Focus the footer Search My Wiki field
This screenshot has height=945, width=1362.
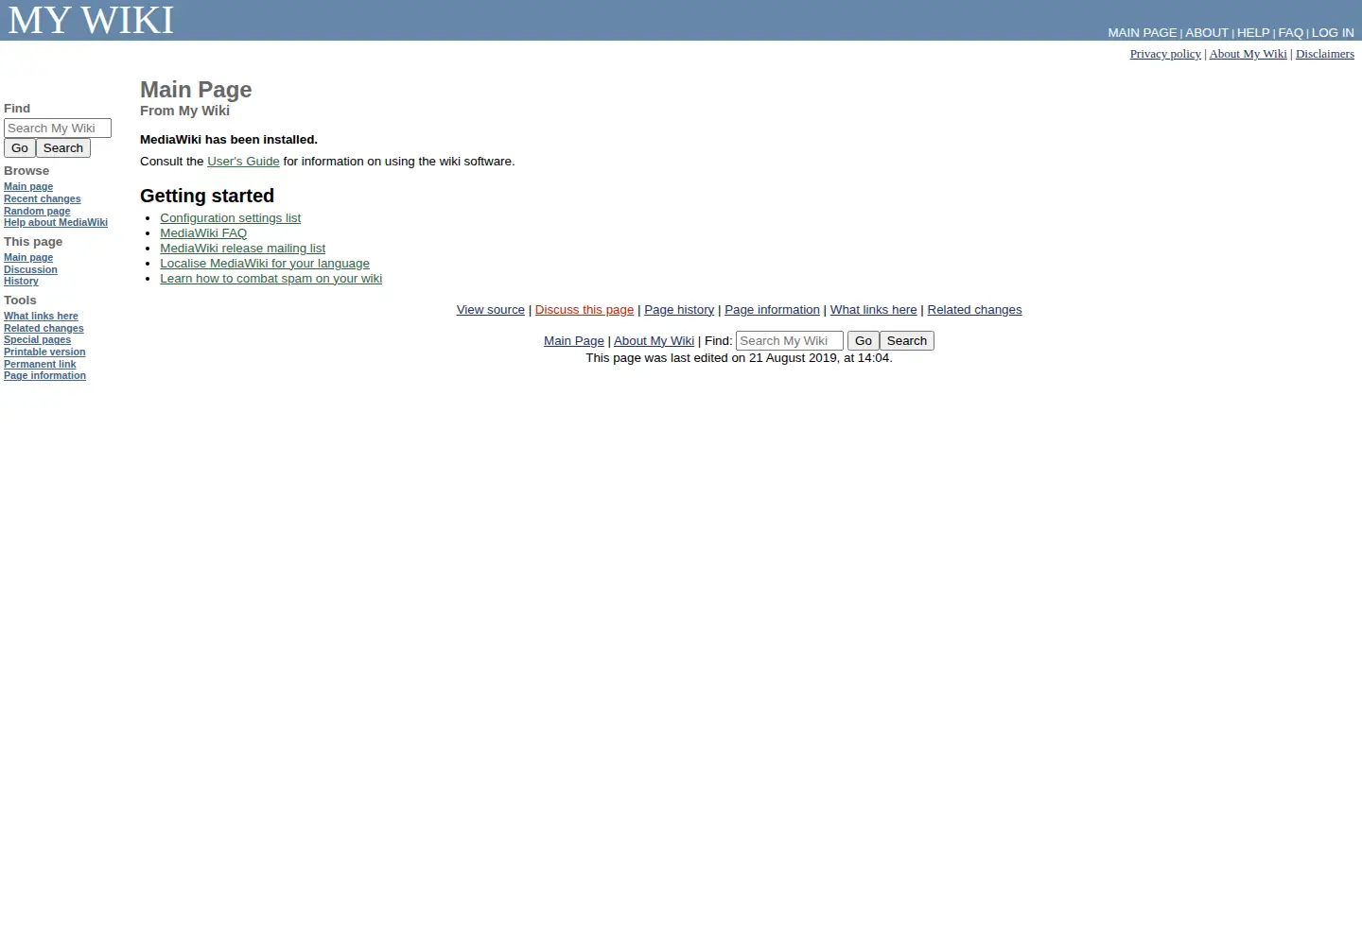tap(790, 341)
